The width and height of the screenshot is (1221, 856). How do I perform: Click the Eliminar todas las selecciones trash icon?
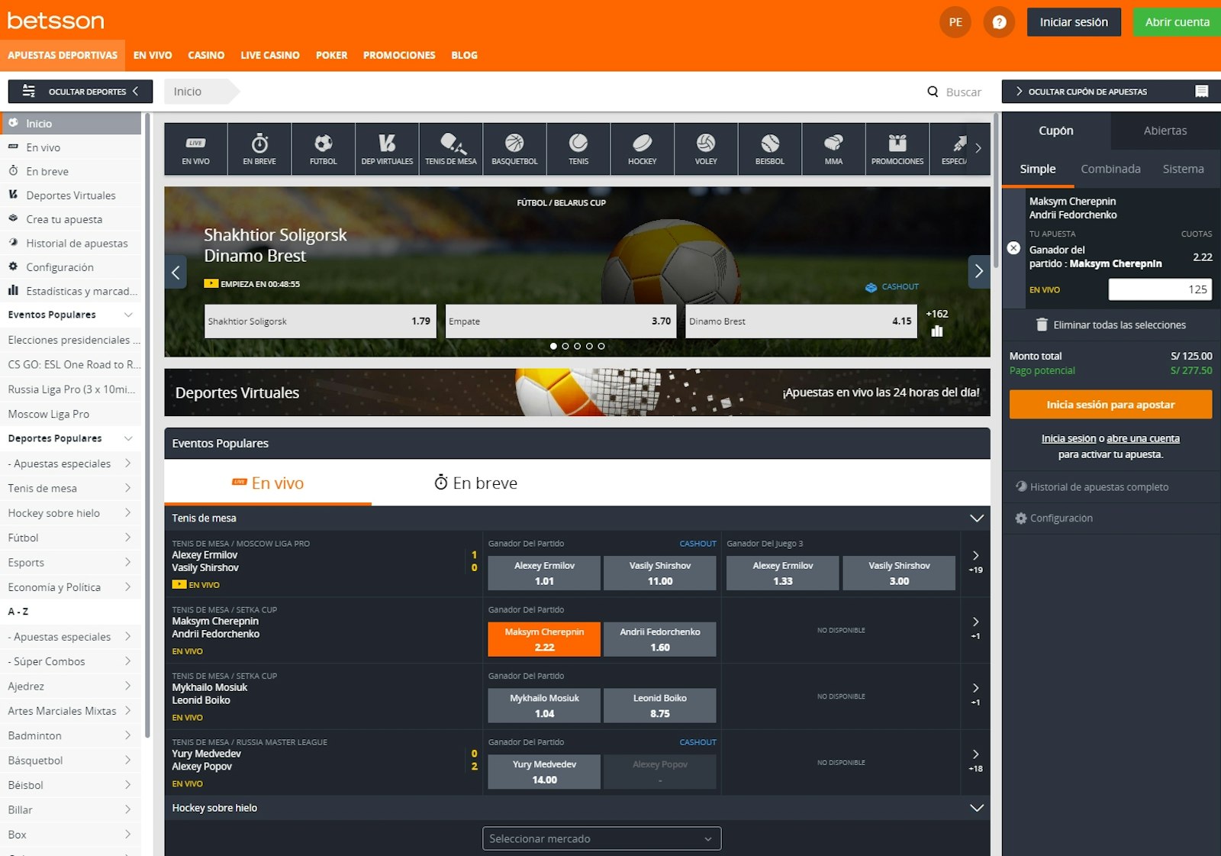click(x=1042, y=325)
